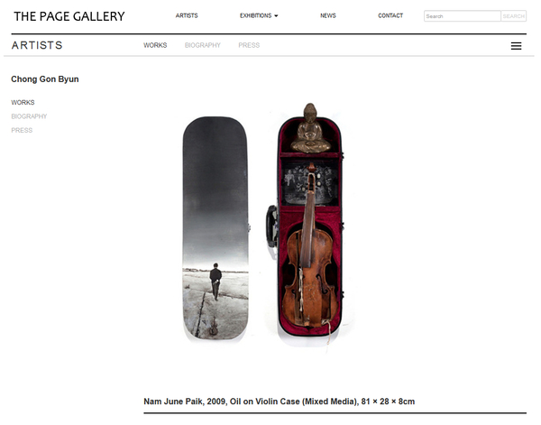541x425 pixels.
Task: Expand the Exhibitions dropdown arrow
Action: click(x=276, y=16)
